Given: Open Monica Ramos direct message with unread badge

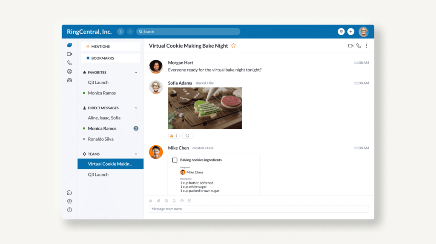Looking at the screenshot, I should pos(102,128).
